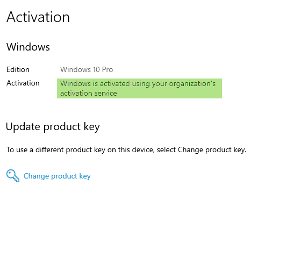Click the word 'Update' in the section heading
Viewport: 294px width, 264px height.
click(23, 127)
